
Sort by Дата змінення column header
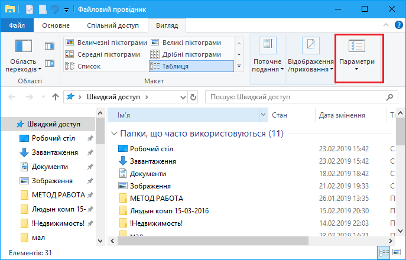(x=350, y=115)
